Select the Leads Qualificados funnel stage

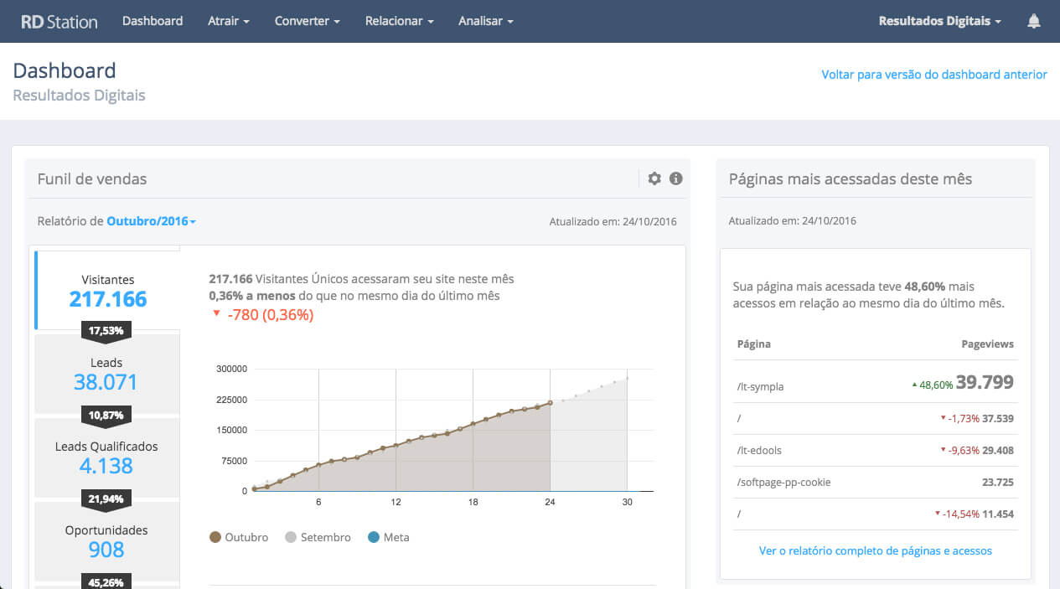click(x=106, y=457)
